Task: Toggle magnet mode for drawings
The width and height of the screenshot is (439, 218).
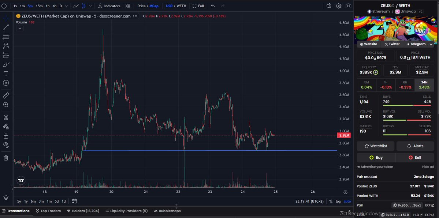Action: coord(6,117)
